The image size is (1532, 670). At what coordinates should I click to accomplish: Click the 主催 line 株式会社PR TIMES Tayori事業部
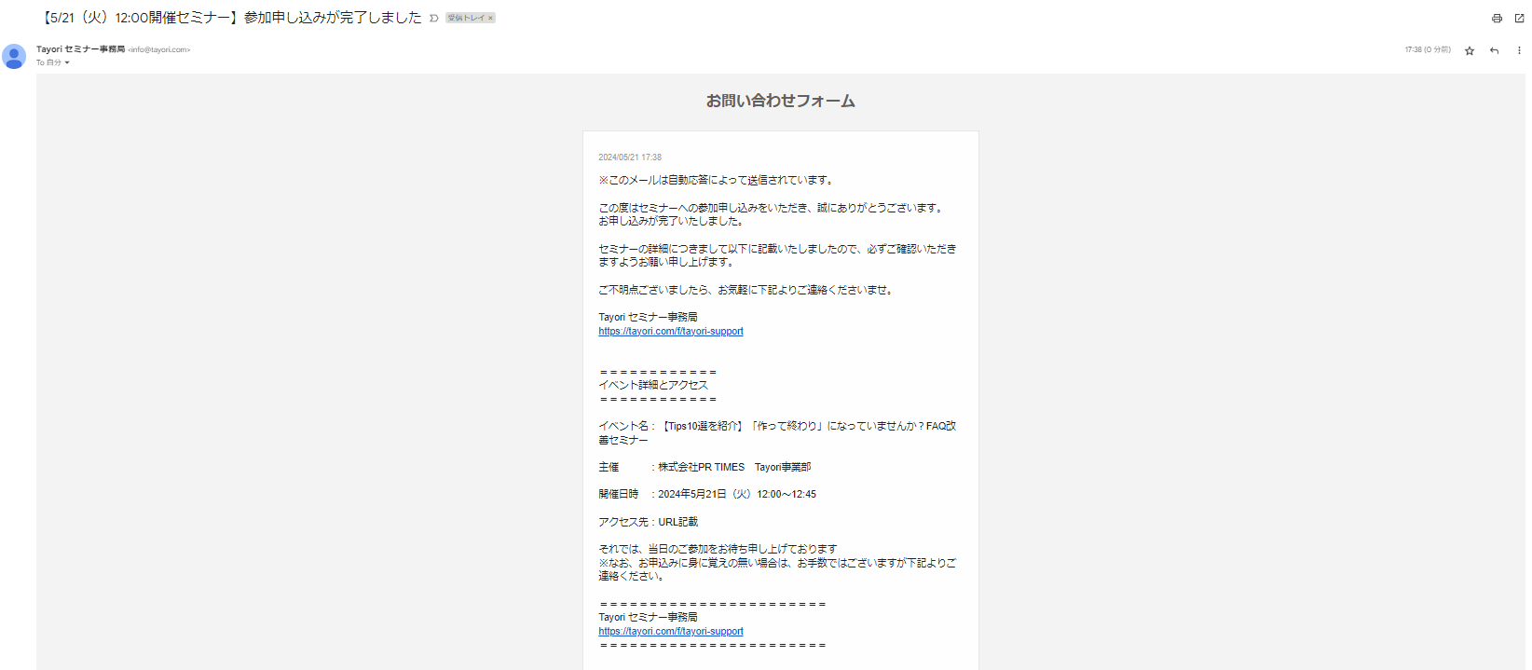point(704,467)
